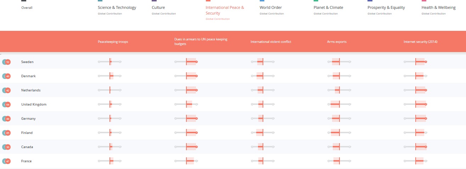
Task: Open the United Kingdom country row
Action: [233, 105]
